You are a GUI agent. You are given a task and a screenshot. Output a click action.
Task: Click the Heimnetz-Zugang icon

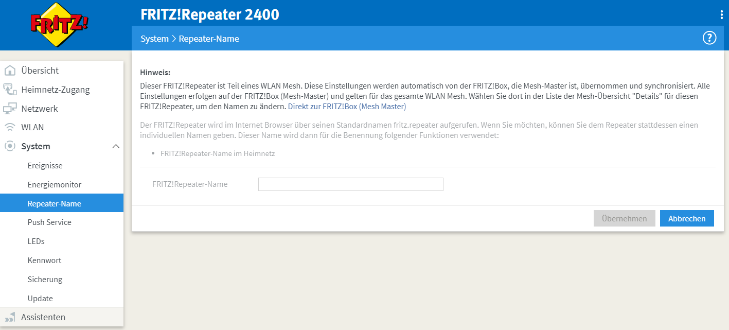click(10, 90)
